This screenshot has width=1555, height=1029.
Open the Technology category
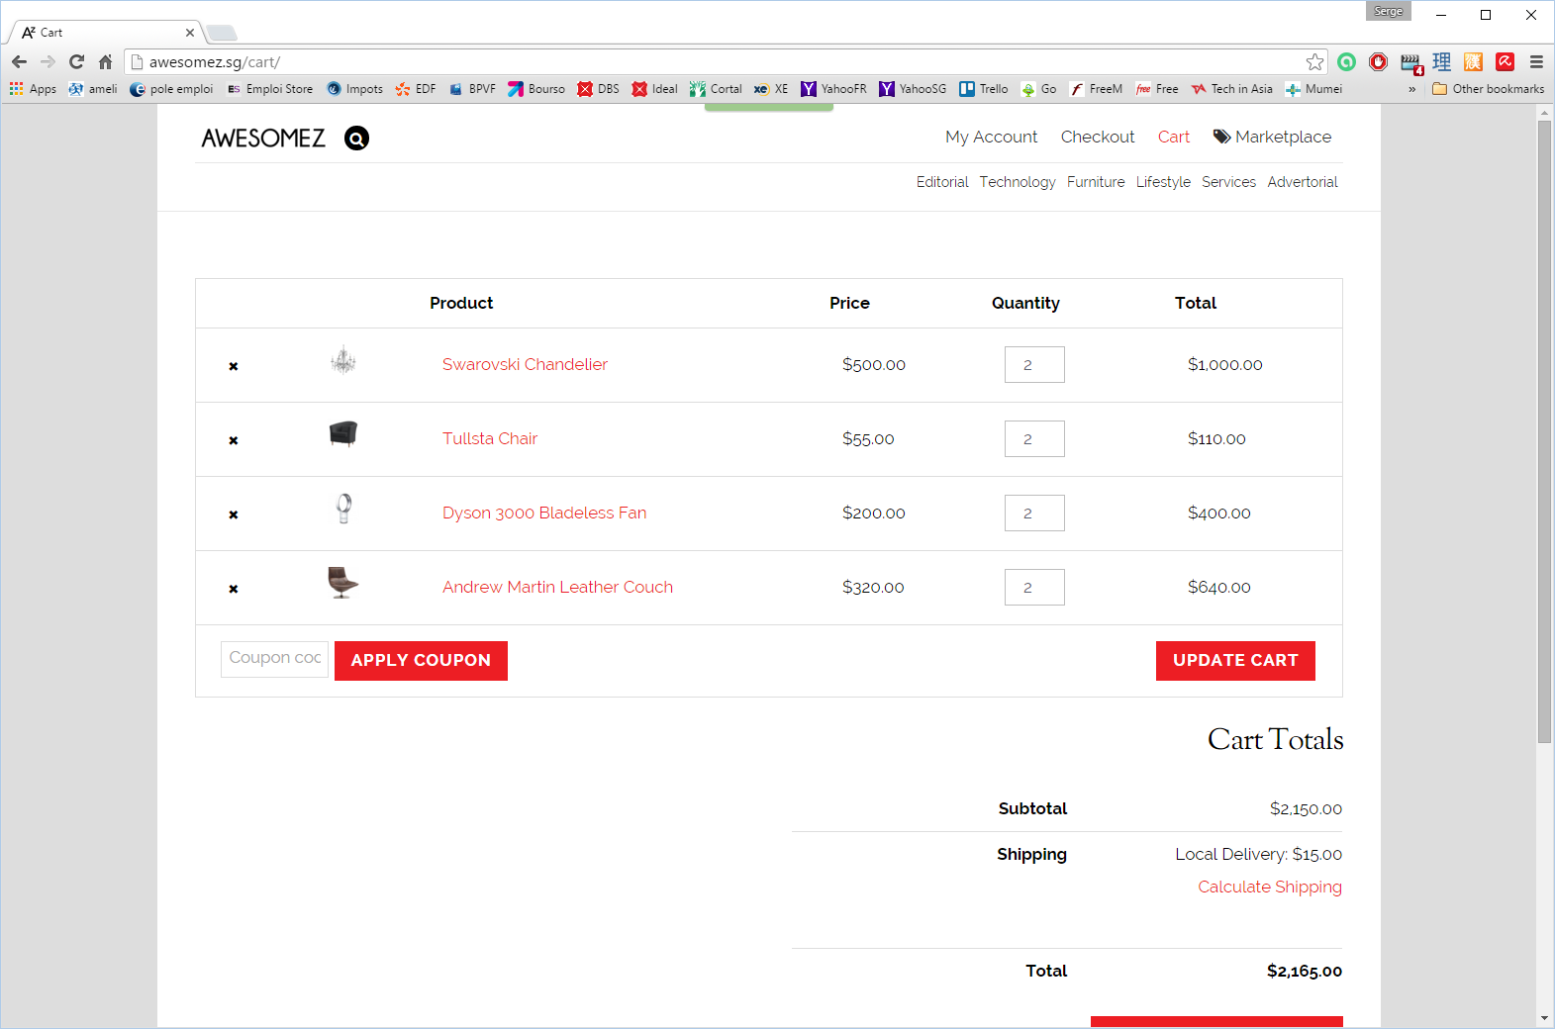click(x=1018, y=182)
